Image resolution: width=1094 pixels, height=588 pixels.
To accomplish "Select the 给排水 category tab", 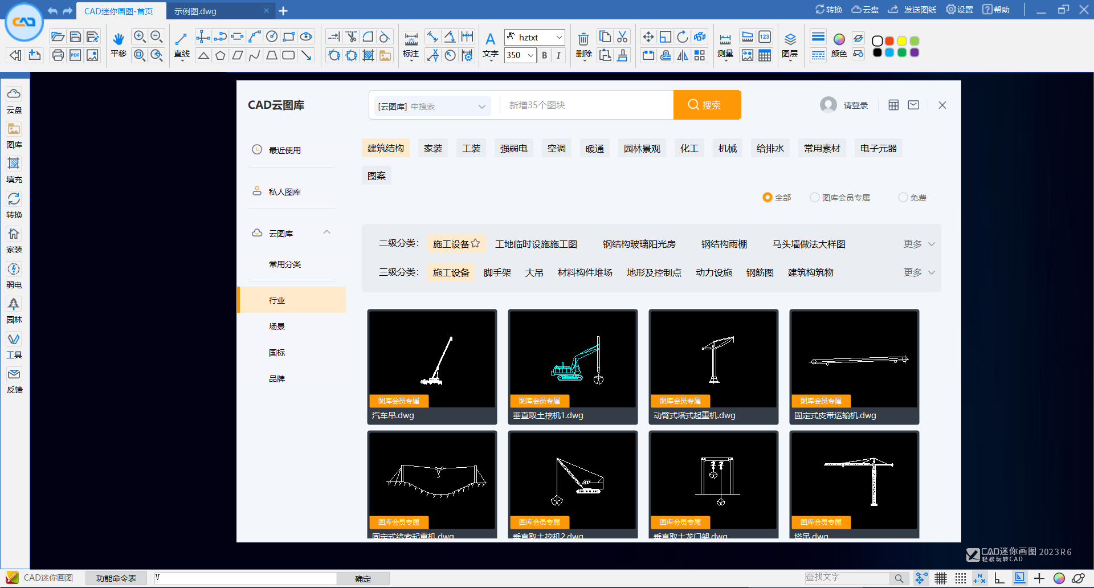I will pyautogui.click(x=770, y=148).
